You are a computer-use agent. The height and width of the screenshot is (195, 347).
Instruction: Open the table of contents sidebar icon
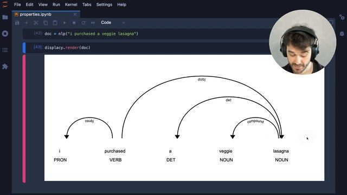pos(5,50)
